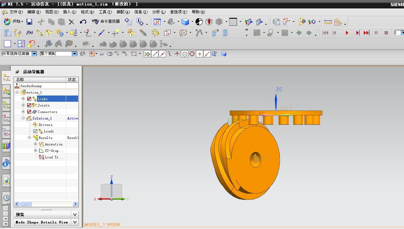Jump to the last animation frame
This screenshot has height=229, width=404.
[366, 33]
